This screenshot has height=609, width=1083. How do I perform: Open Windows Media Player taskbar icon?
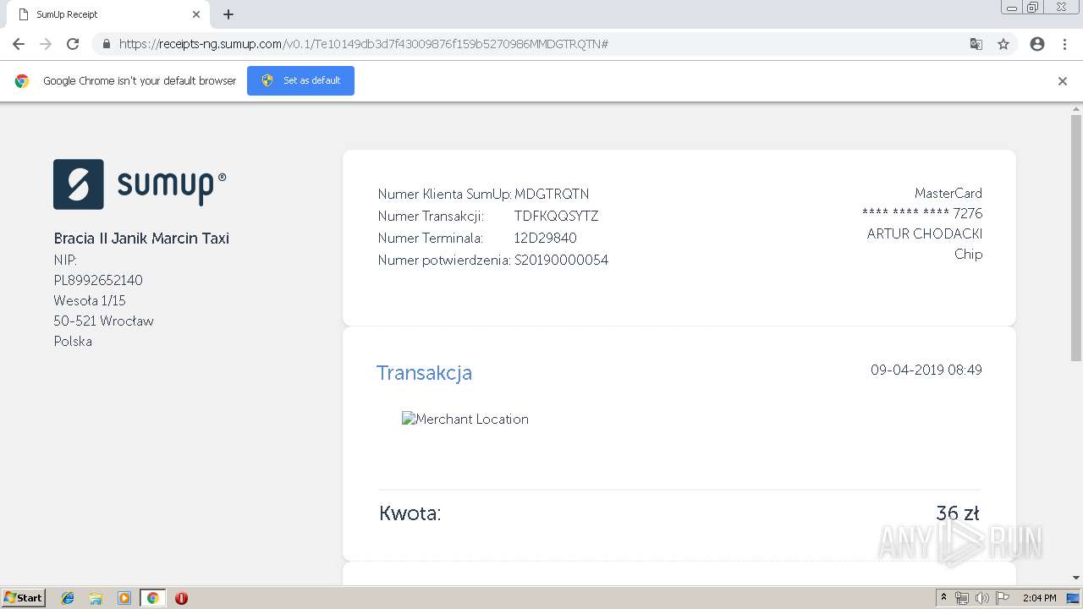(124, 598)
